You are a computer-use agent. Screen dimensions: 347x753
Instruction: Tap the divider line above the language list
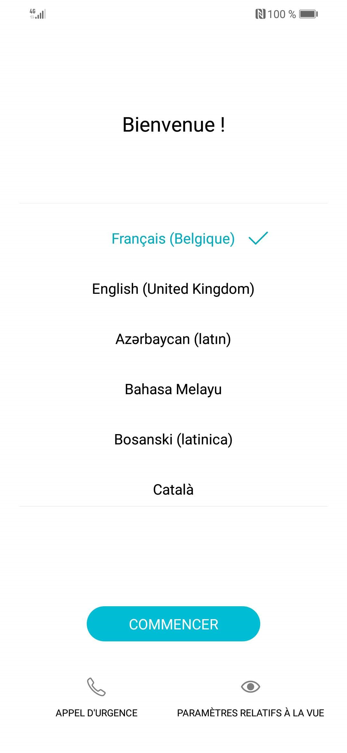173,203
